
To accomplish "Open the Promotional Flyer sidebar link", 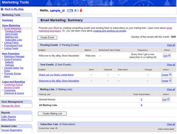I will pyautogui.click(x=13, y=45).
